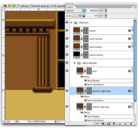The image size is (138, 131).
Task: Hide the grooves right copy layer
Action: 67,91
